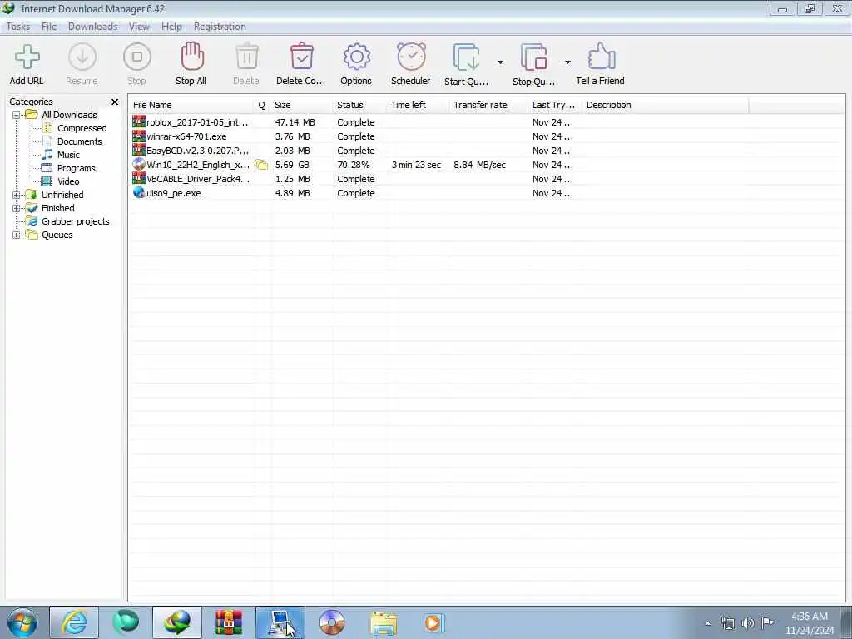Open WinRAR from the taskbar
Viewport: 852px width, 639px height.
[x=229, y=622]
